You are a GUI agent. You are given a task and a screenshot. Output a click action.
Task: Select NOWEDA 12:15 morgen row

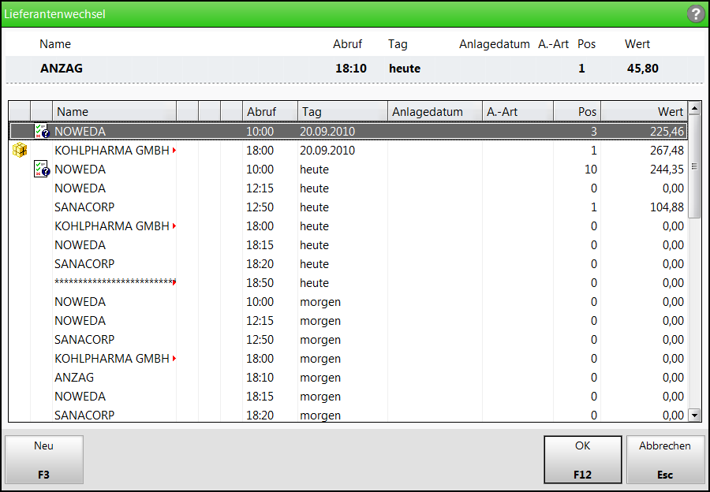[x=348, y=321]
